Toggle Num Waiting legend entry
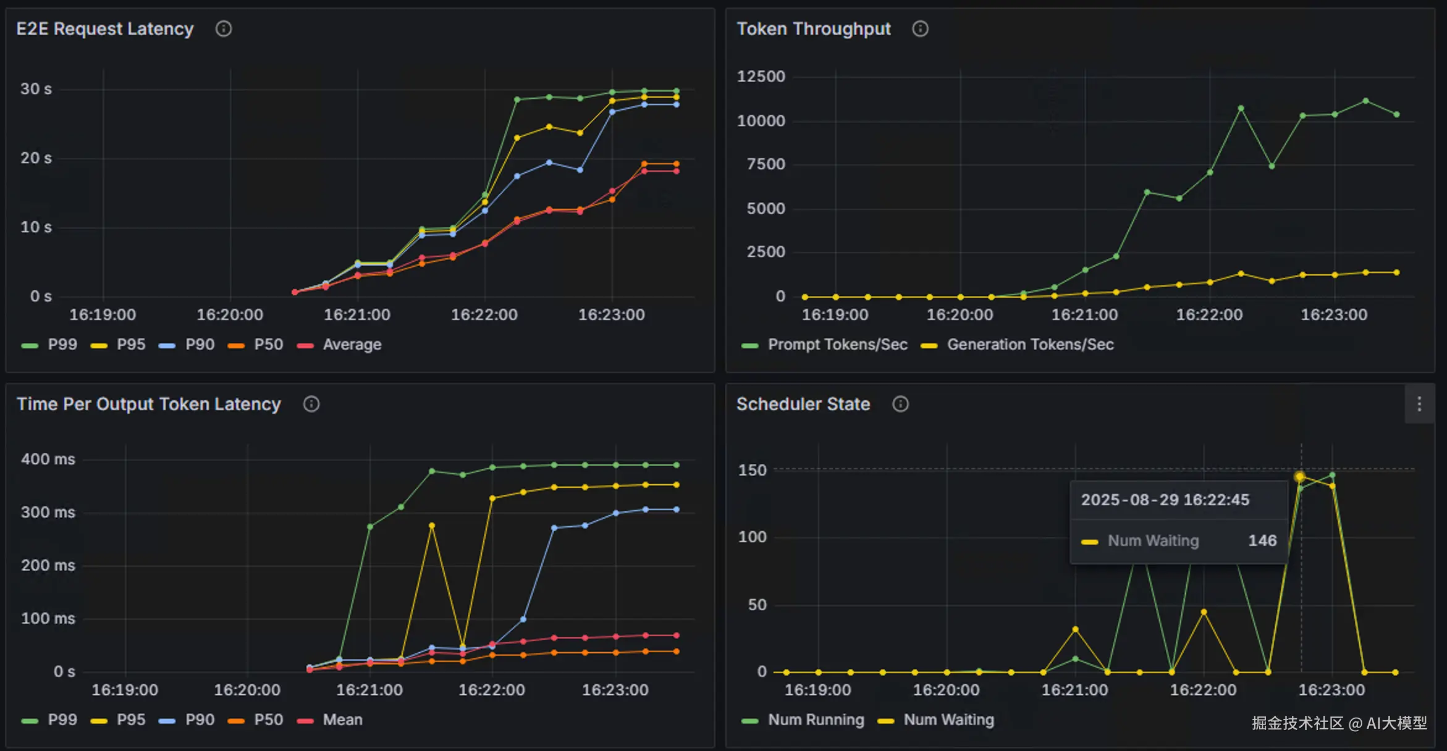 tap(948, 720)
